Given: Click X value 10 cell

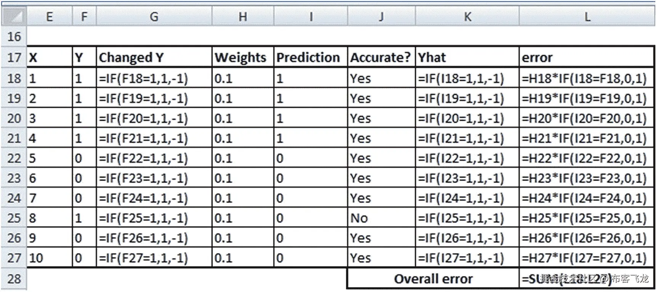Looking at the screenshot, I should 49,258.
